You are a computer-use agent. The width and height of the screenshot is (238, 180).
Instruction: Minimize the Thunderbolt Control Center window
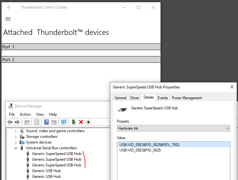[x=124, y=7]
